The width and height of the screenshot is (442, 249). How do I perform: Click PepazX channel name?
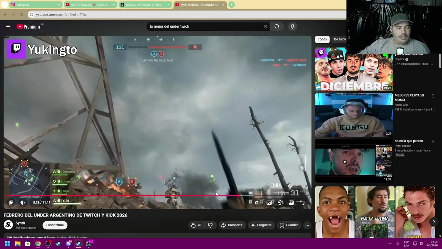400,59
